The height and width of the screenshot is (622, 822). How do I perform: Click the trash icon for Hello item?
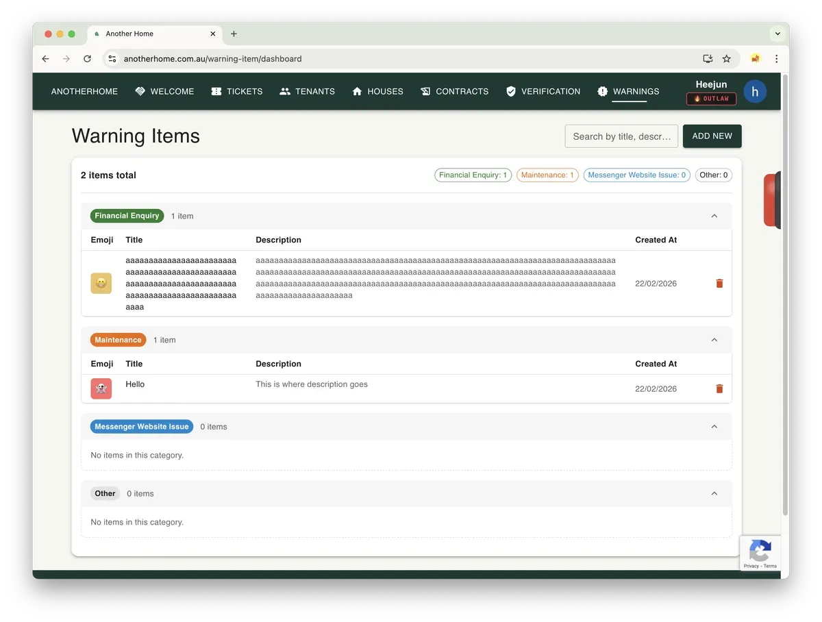[719, 389]
